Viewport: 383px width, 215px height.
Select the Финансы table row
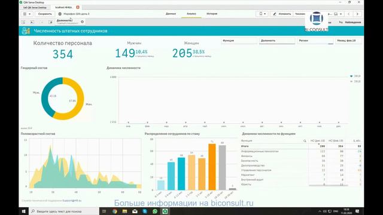[301, 156]
